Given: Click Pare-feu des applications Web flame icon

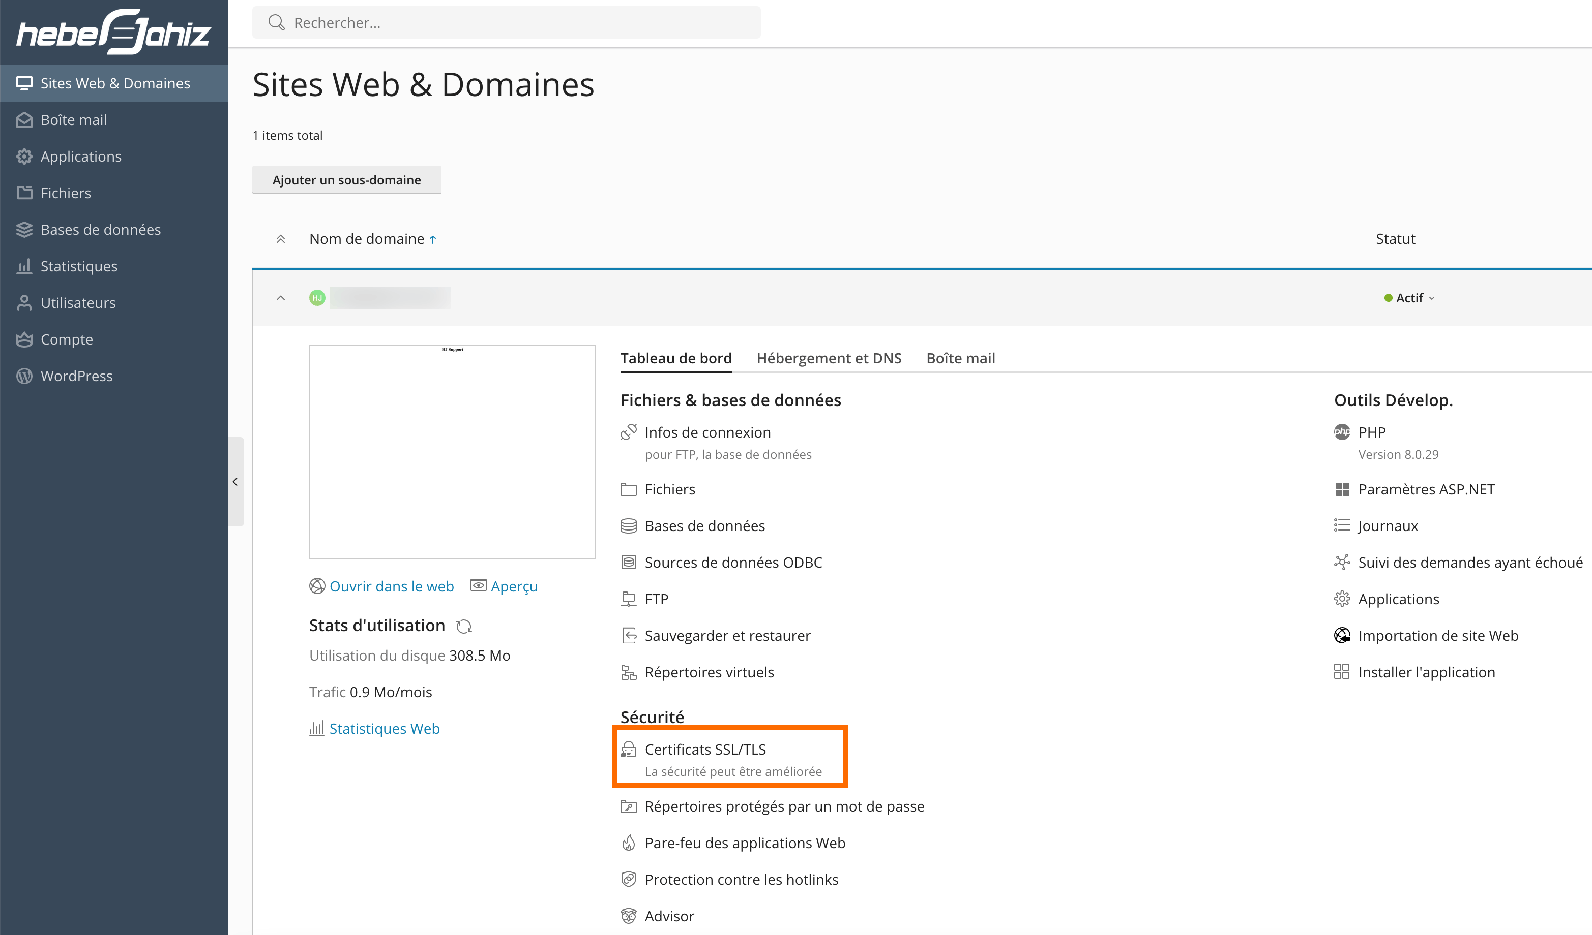Looking at the screenshot, I should pos(629,843).
